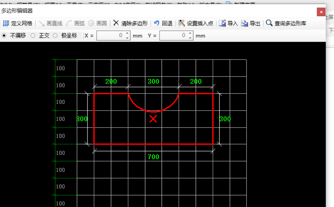Click the 清除多边形 X icon
The height and width of the screenshot is (207, 334).
point(116,23)
